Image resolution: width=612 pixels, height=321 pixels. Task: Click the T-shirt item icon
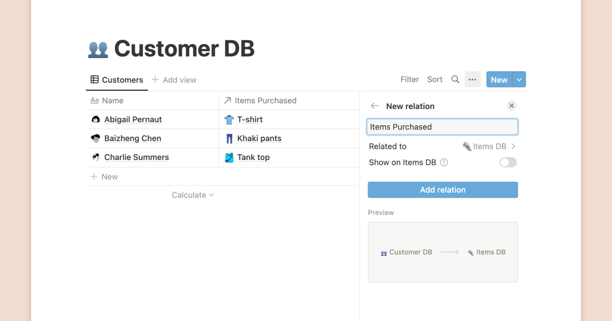(x=229, y=120)
